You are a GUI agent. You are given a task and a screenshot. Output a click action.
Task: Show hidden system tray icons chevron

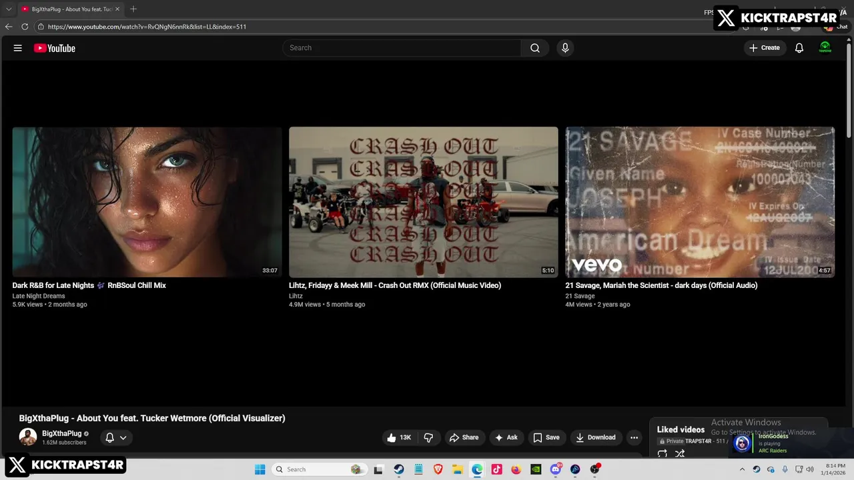(x=743, y=469)
